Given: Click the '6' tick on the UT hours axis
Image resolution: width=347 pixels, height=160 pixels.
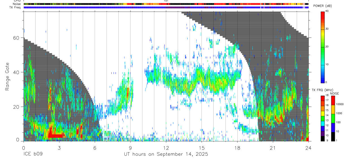Looking at the screenshot, I should coord(95,148).
